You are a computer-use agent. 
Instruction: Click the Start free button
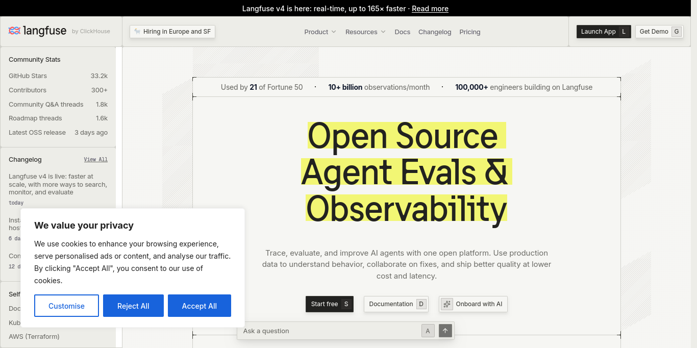[330, 304]
